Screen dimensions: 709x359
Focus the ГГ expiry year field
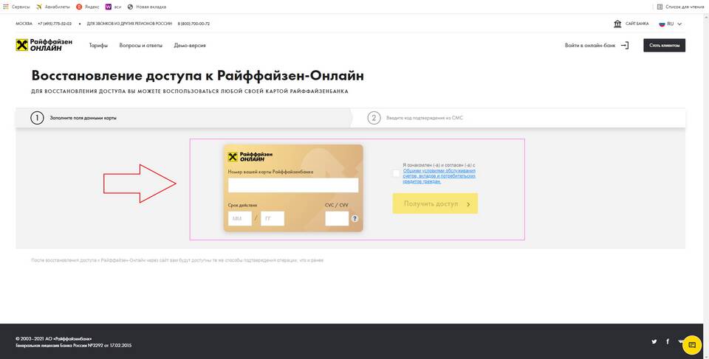273,218
